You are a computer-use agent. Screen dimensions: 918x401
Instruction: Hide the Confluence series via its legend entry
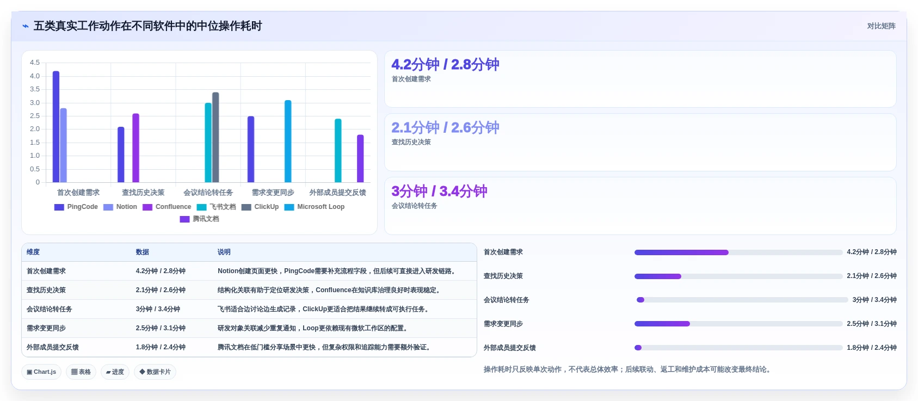pyautogui.click(x=167, y=207)
